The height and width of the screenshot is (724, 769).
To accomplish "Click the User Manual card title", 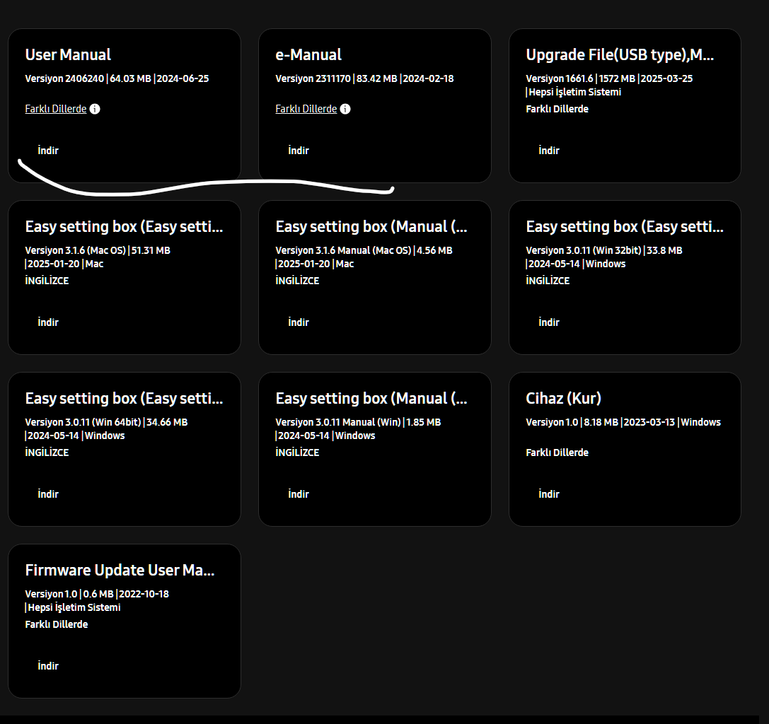I will 68,54.
